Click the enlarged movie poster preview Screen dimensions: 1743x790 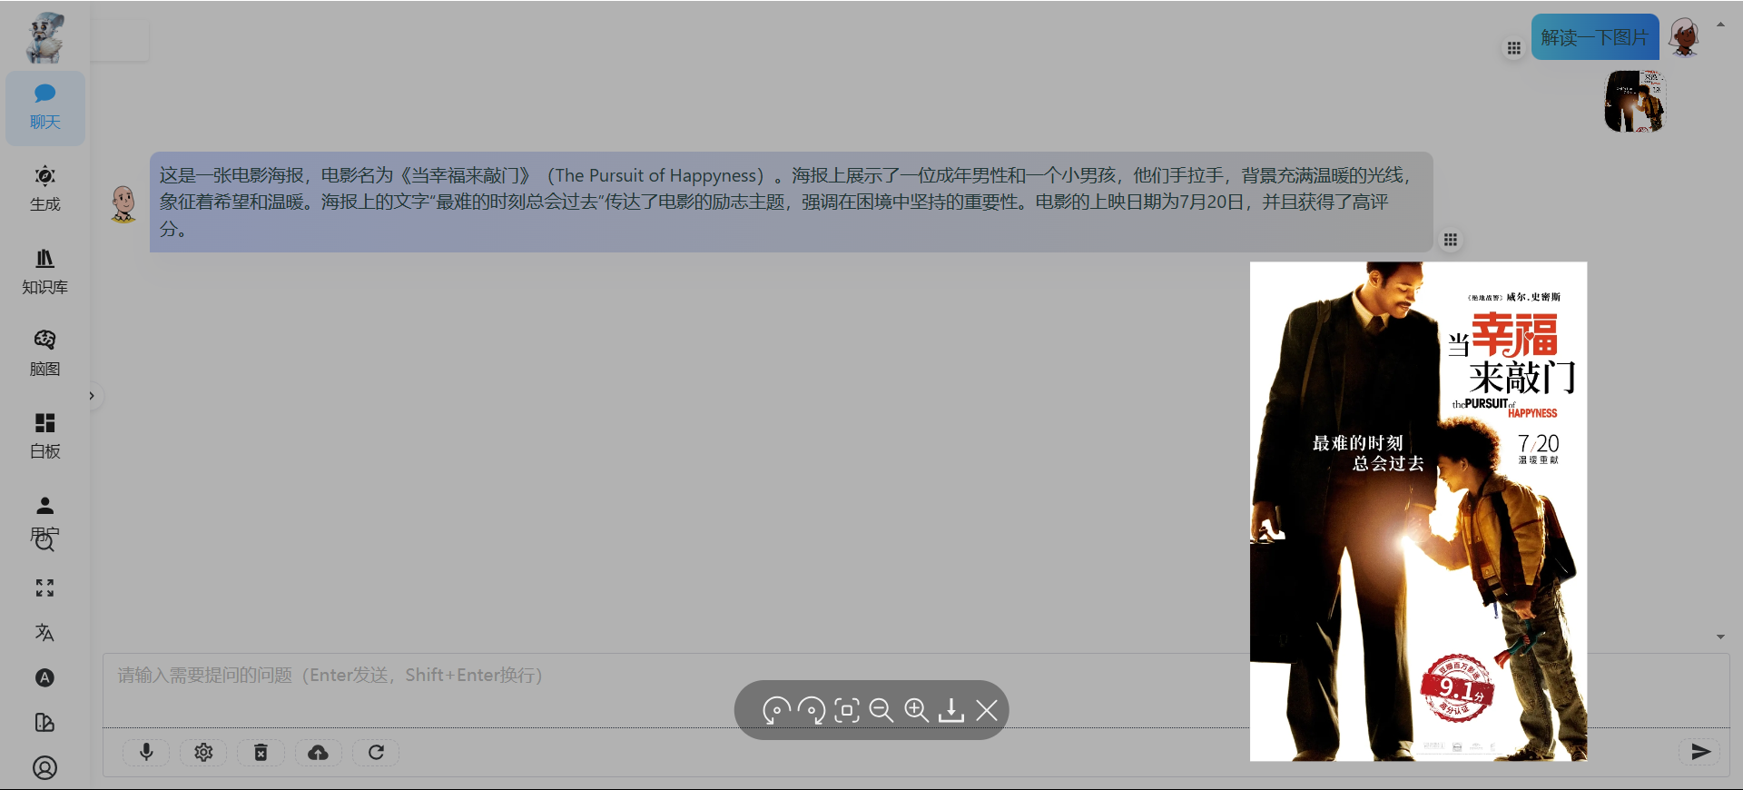[x=1418, y=511]
